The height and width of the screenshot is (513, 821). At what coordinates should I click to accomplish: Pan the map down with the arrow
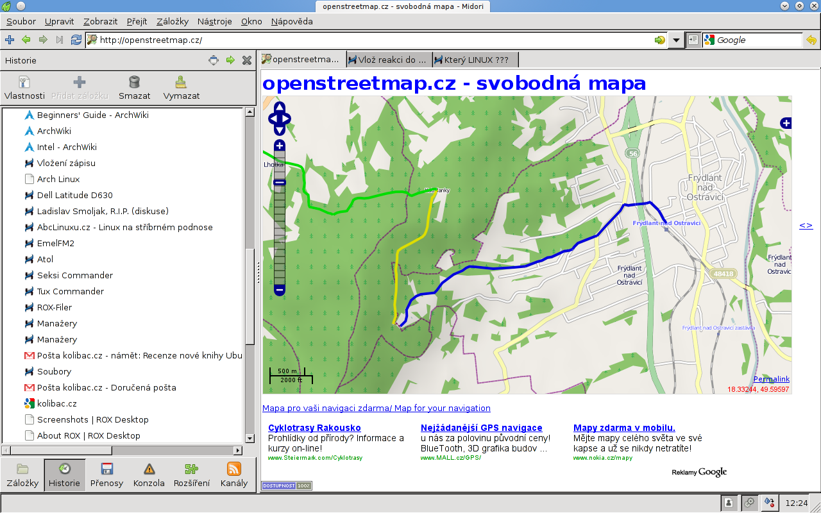(x=280, y=130)
